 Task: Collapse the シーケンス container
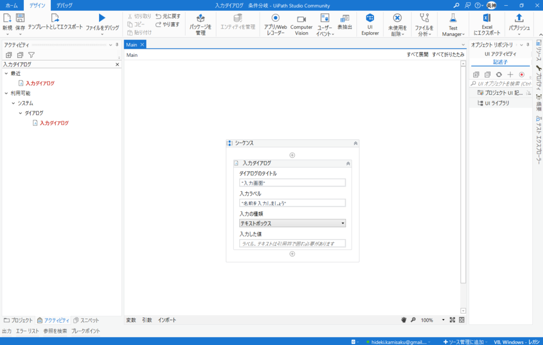pyautogui.click(x=355, y=143)
